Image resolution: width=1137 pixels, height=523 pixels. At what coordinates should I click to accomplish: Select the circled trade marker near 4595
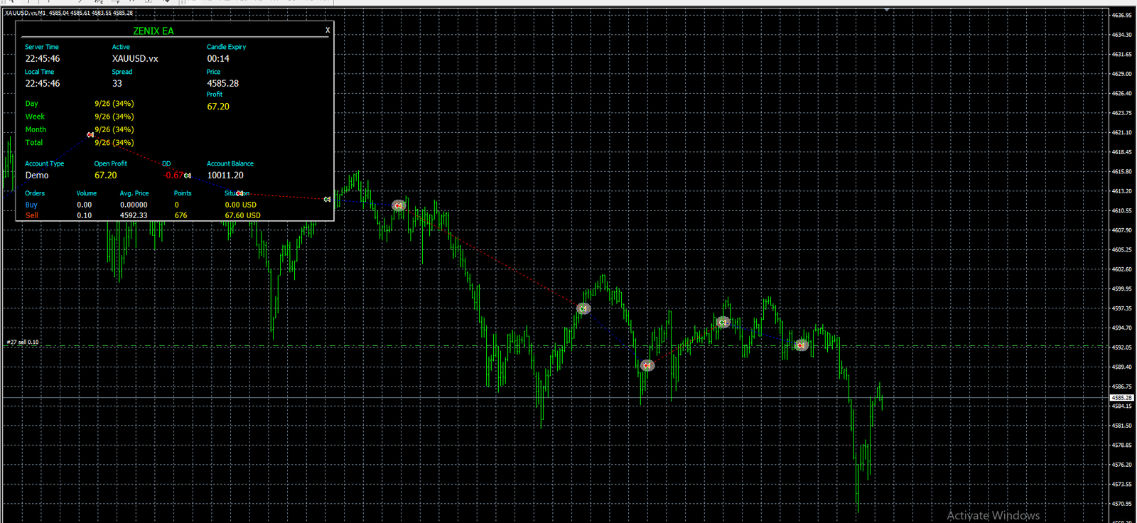(723, 322)
